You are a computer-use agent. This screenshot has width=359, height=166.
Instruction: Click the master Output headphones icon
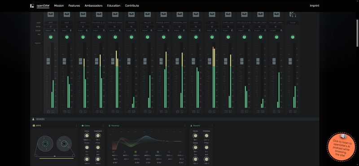point(293,14)
